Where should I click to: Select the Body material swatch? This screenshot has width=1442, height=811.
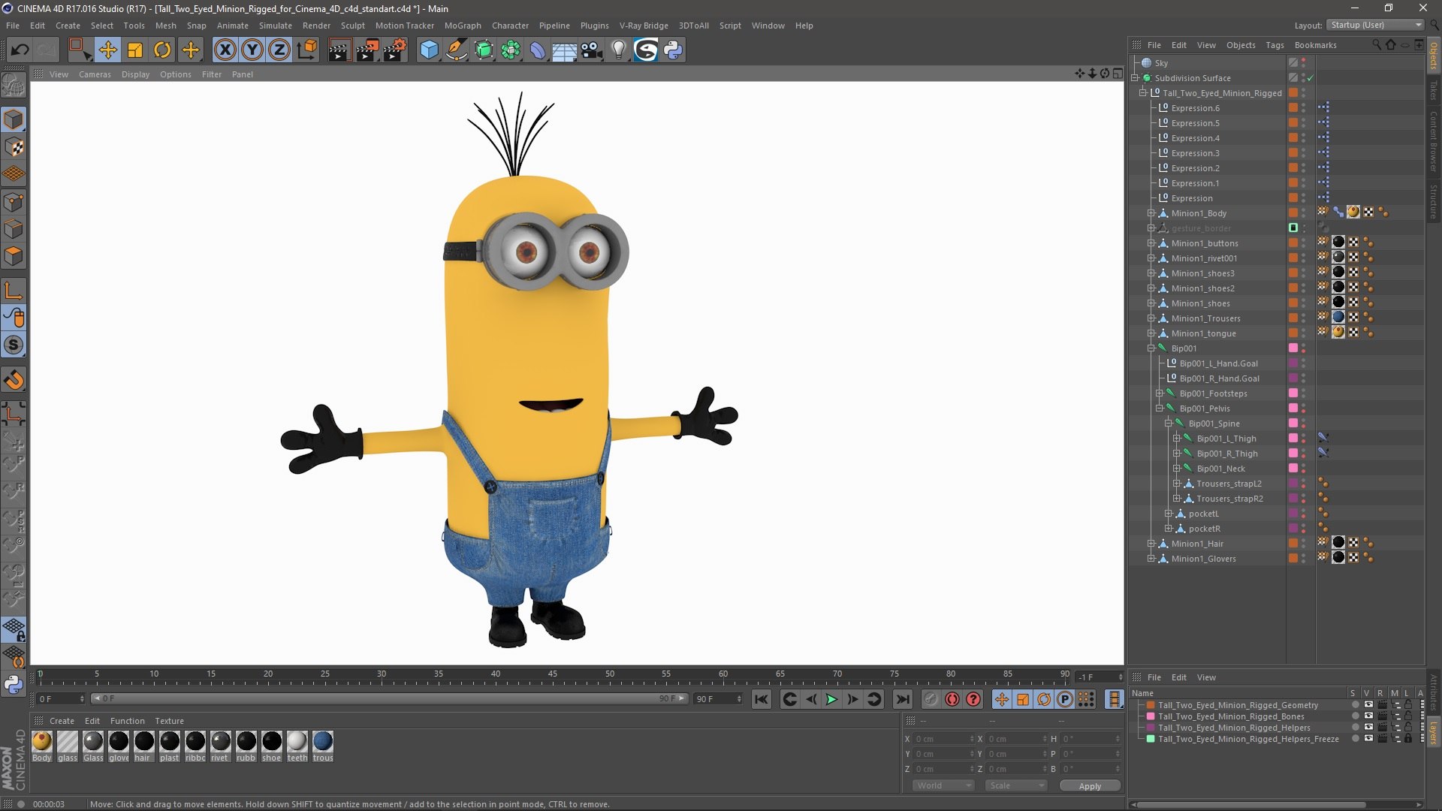click(42, 742)
